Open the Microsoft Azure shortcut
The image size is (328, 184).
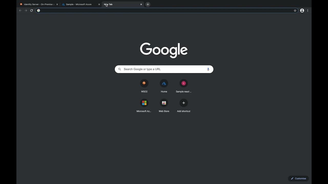144,103
